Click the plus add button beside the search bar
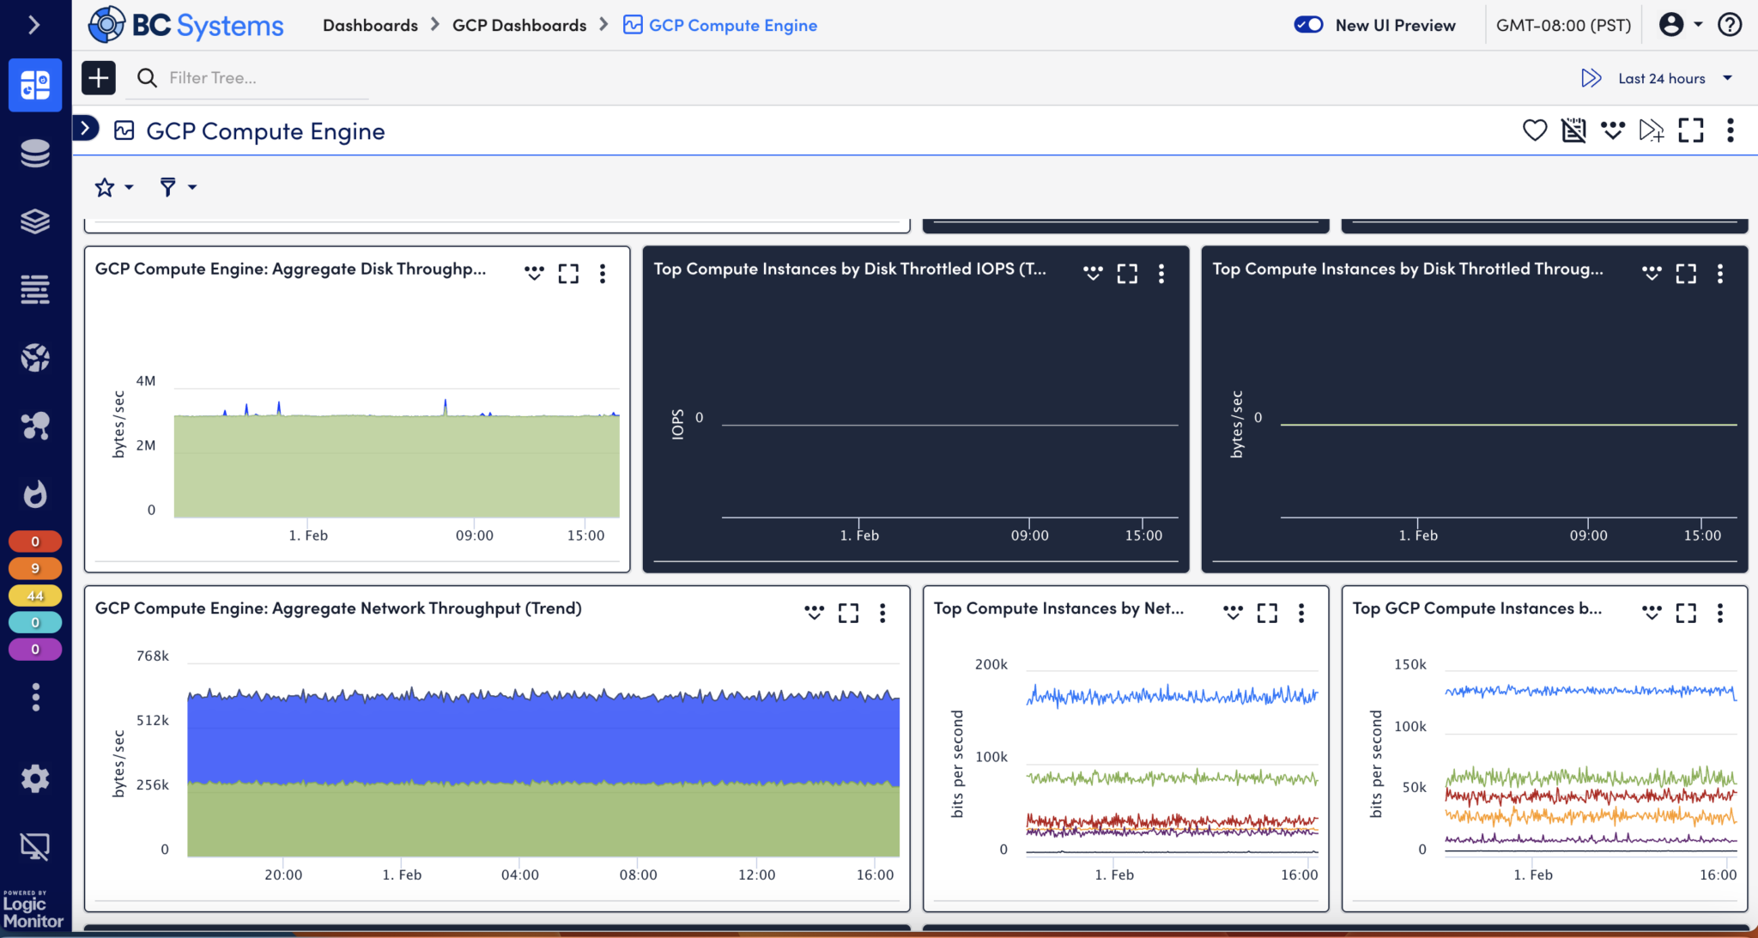The height and width of the screenshot is (938, 1758). pos(98,77)
